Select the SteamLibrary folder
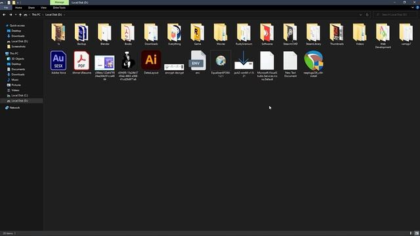Screen dimensions: 420x236 [x=314, y=34]
